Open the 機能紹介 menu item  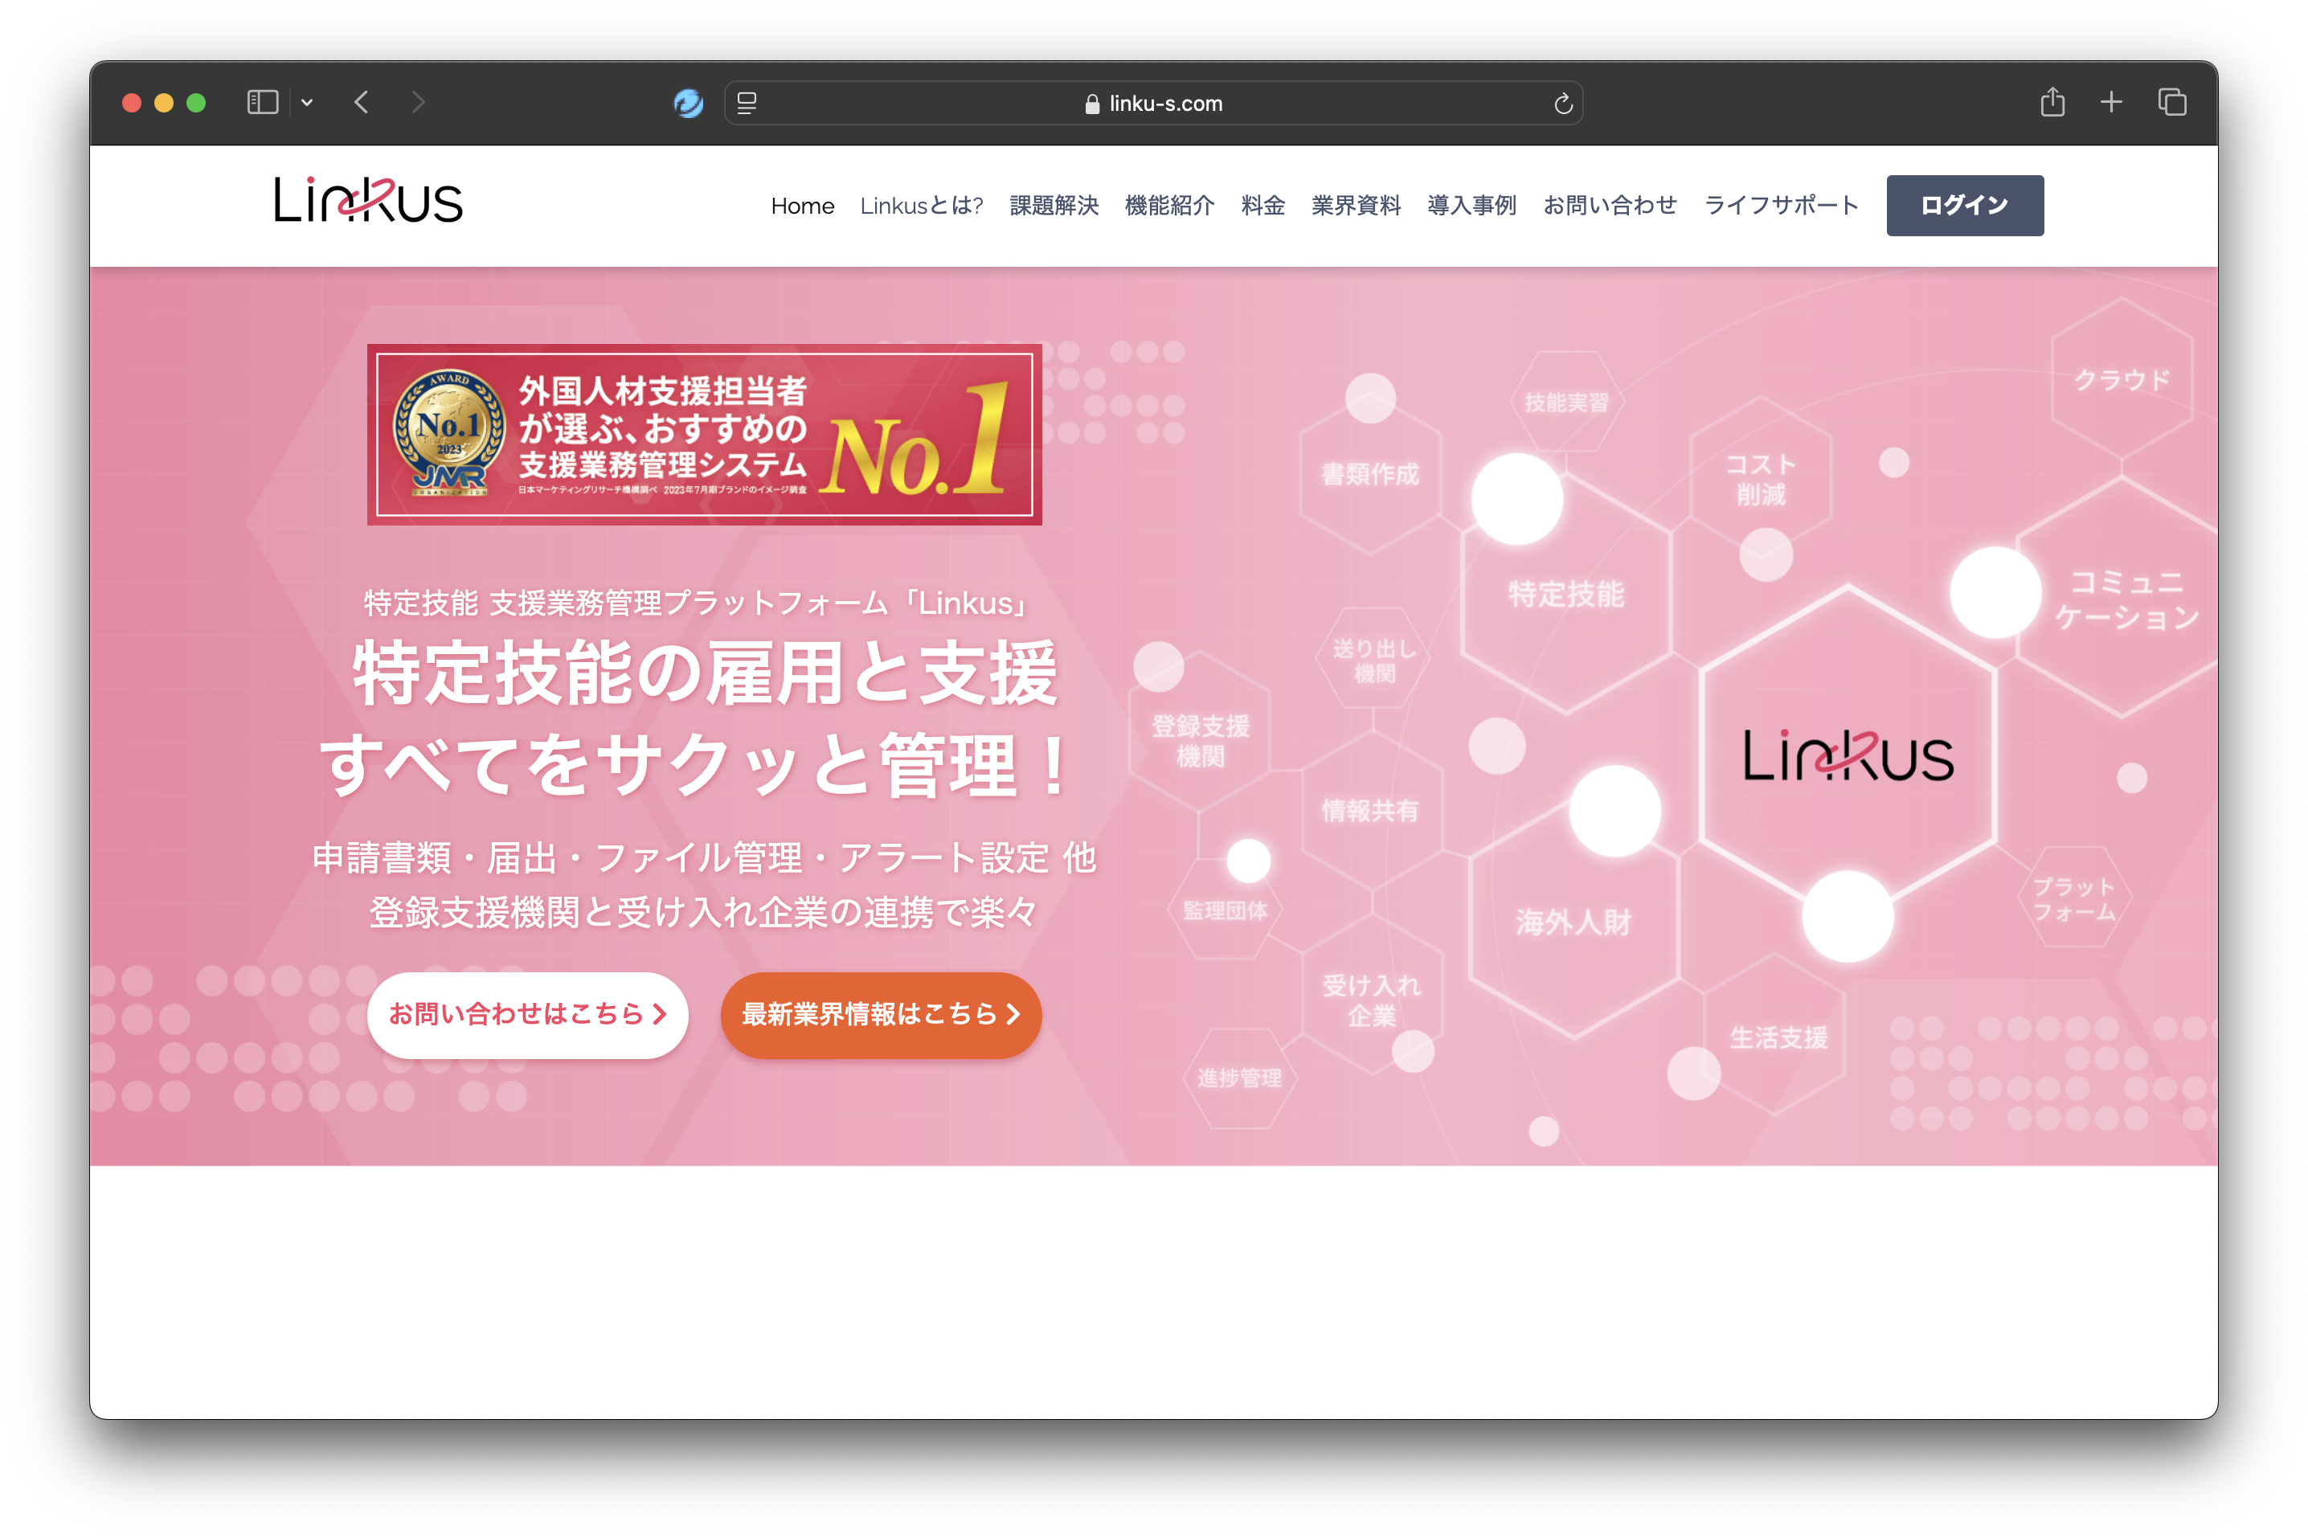(x=1169, y=206)
